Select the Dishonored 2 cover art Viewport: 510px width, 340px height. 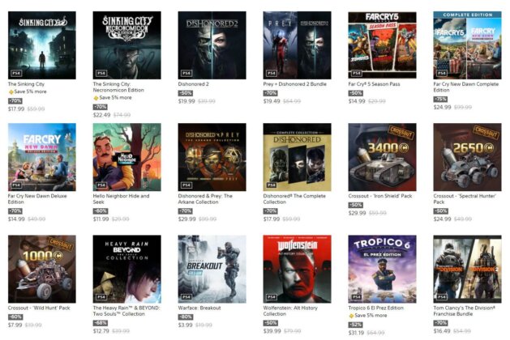(212, 45)
